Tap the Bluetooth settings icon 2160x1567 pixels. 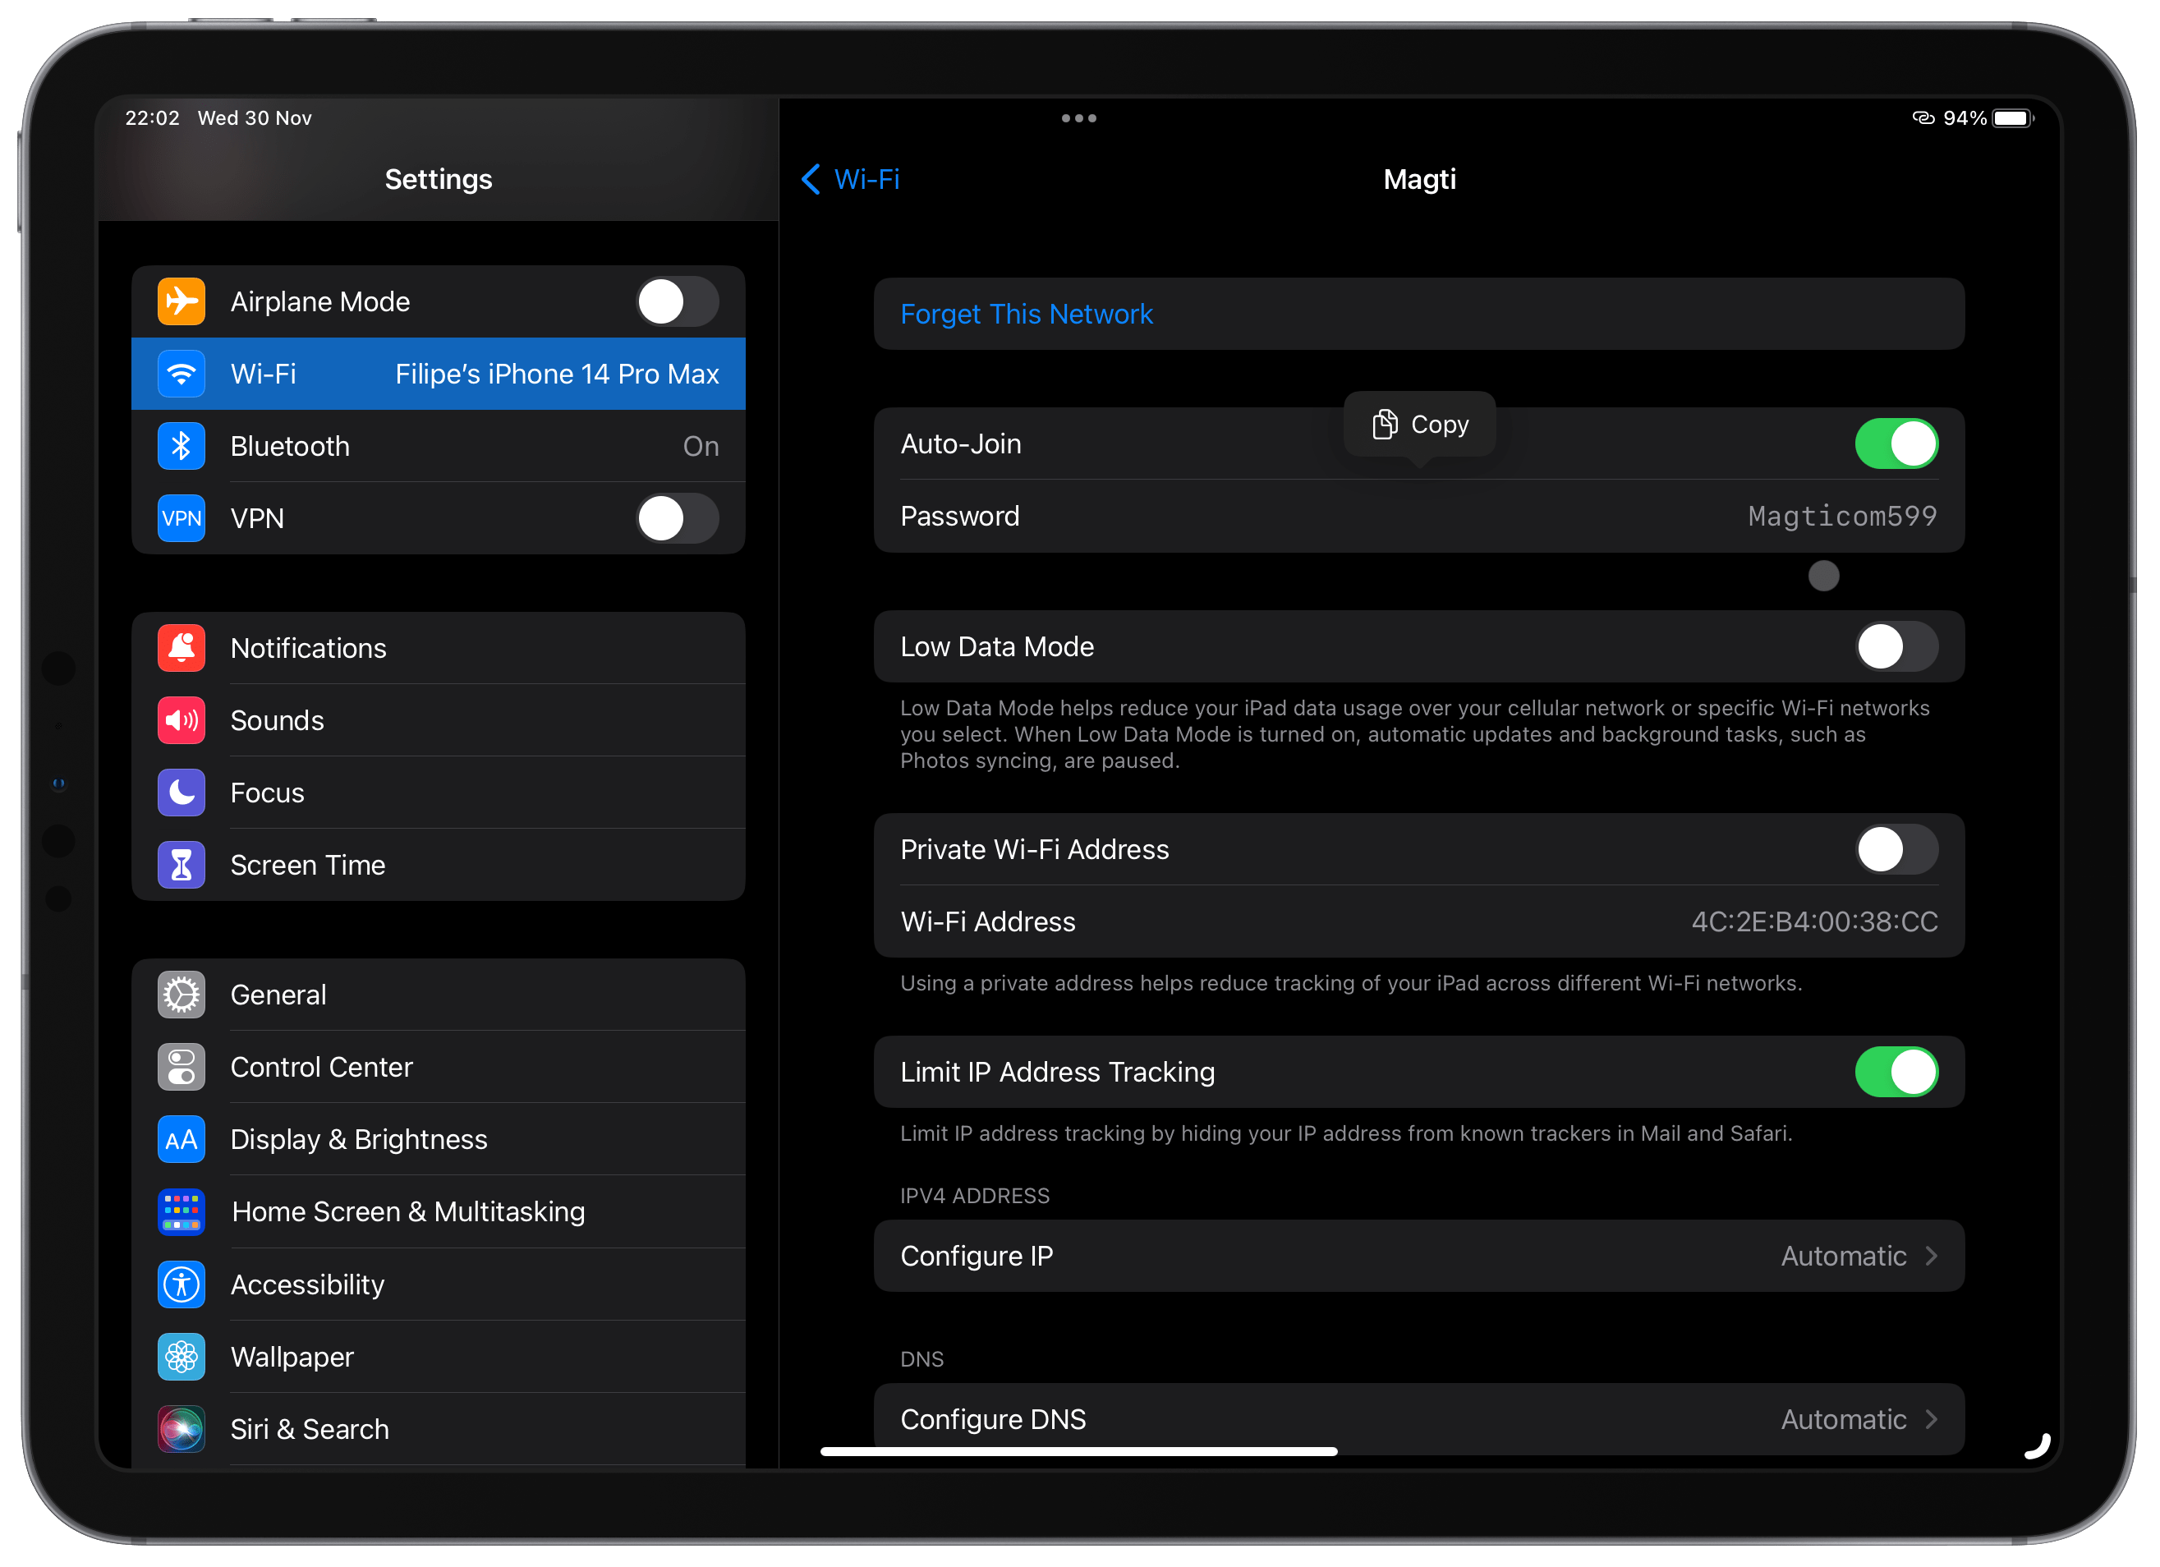click(x=183, y=446)
